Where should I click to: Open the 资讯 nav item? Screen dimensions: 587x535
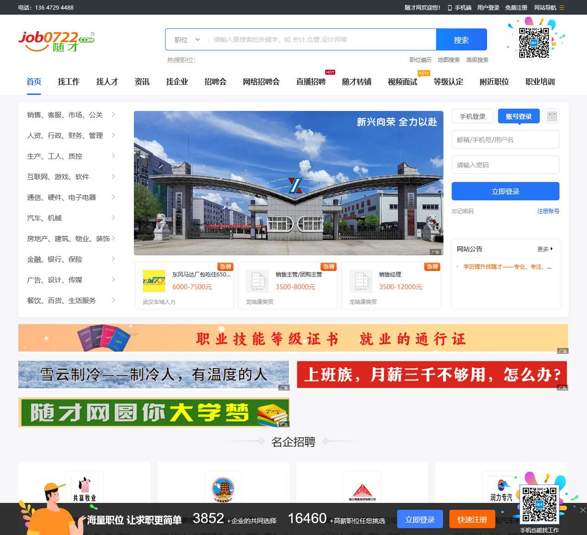click(142, 82)
